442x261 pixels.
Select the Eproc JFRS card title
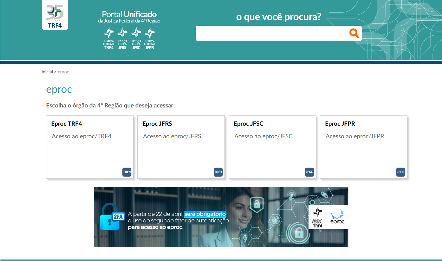tap(157, 124)
